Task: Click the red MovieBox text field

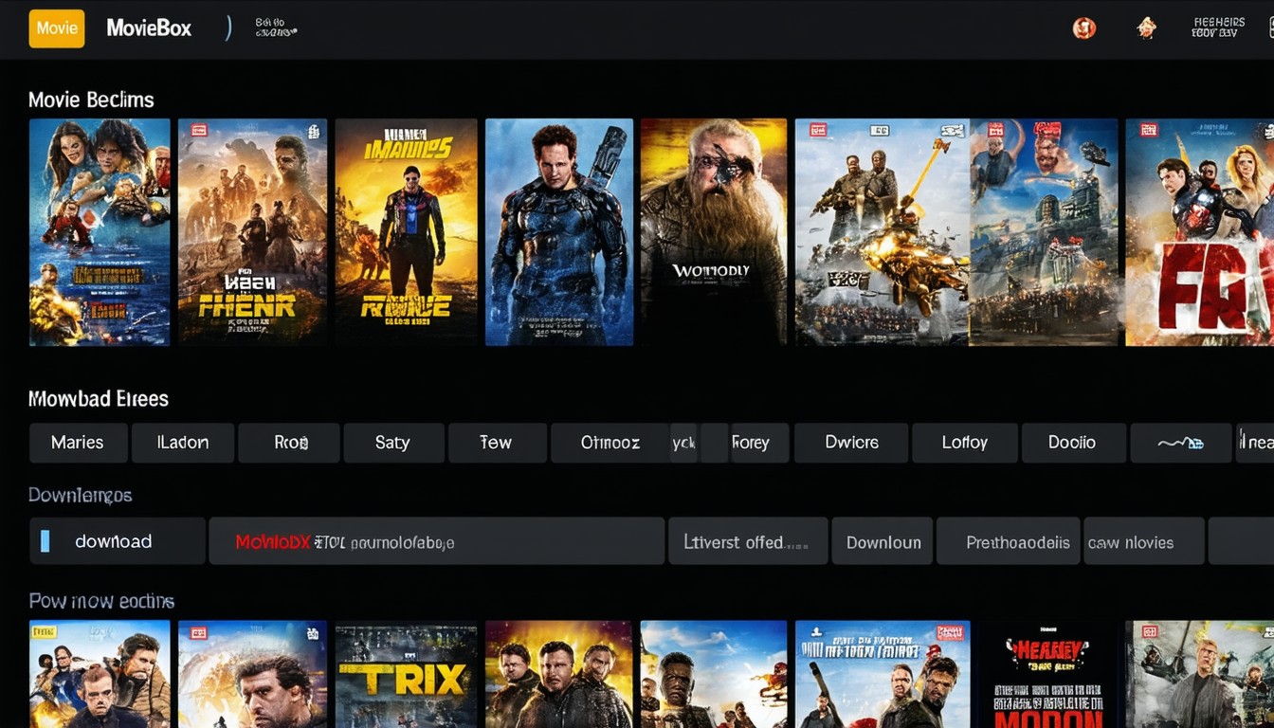Action: (436, 542)
